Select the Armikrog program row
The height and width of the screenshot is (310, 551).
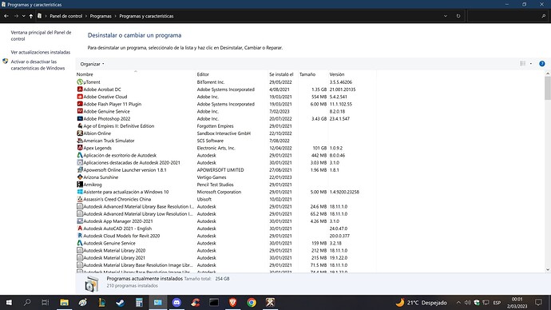[226, 185]
